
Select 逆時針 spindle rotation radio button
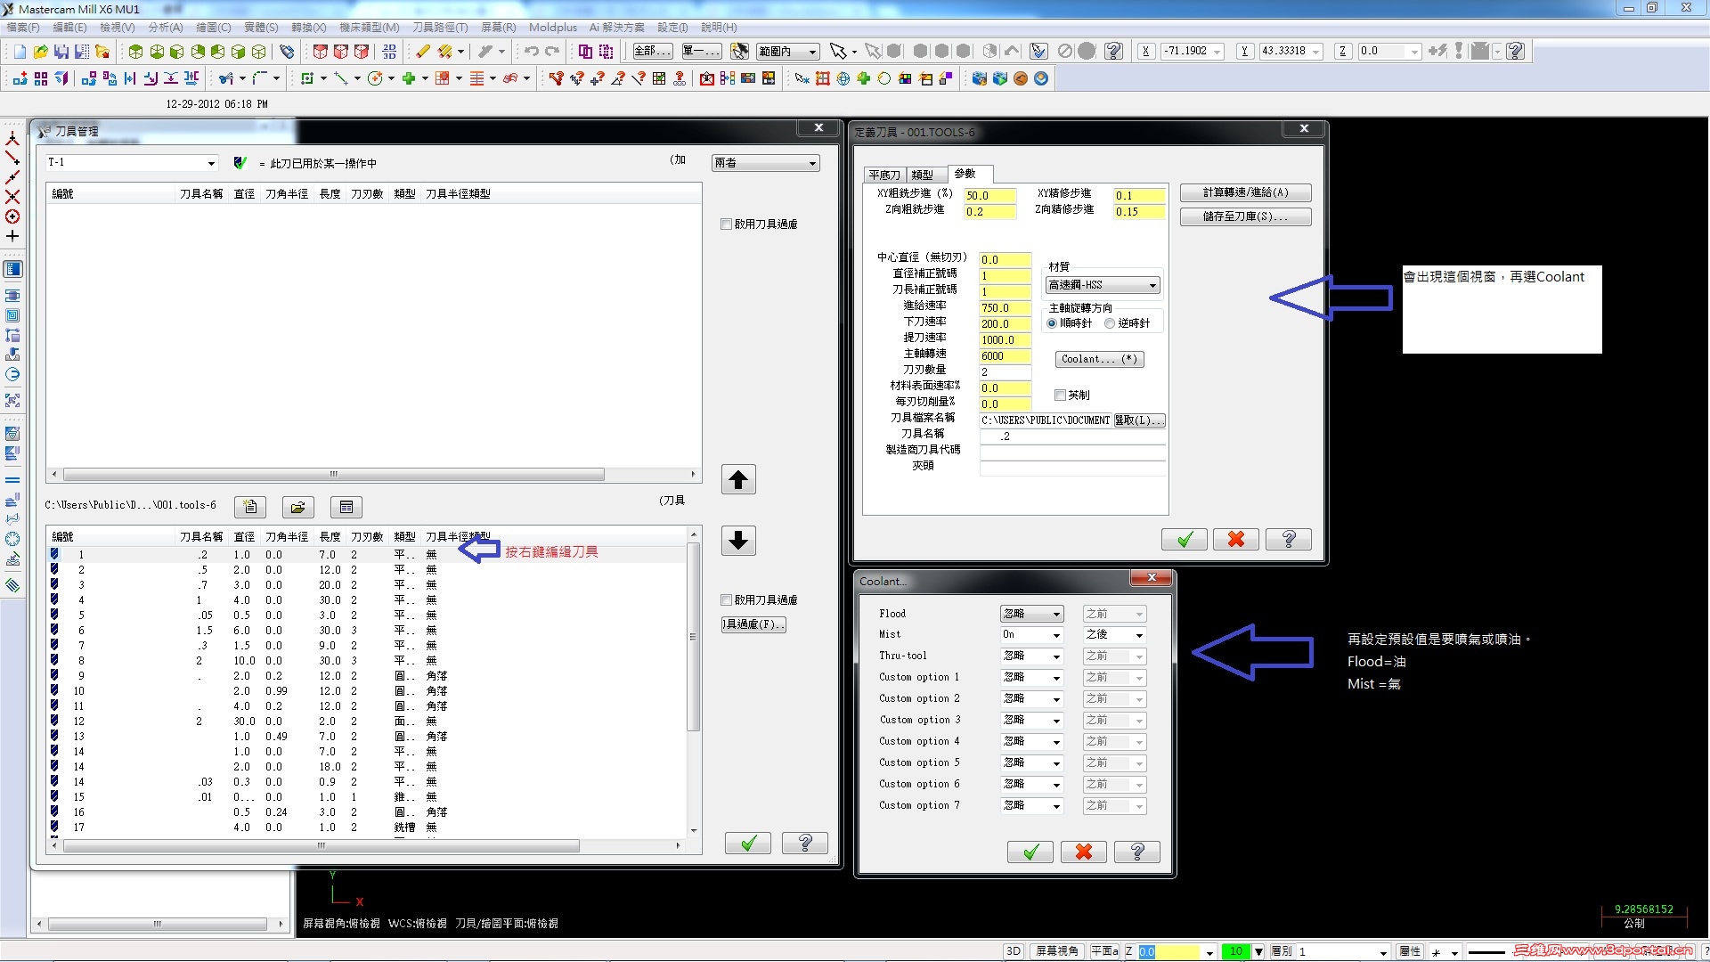click(1110, 323)
